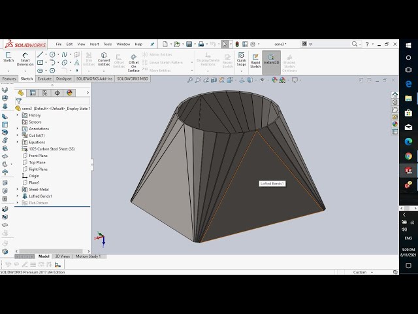The height and width of the screenshot is (314, 418).
Task: Open the File menu
Action: click(59, 44)
